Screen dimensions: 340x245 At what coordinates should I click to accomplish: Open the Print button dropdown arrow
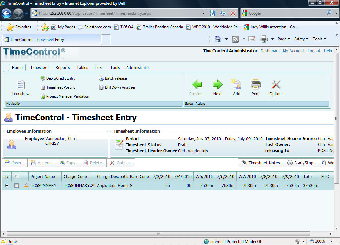(272, 39)
